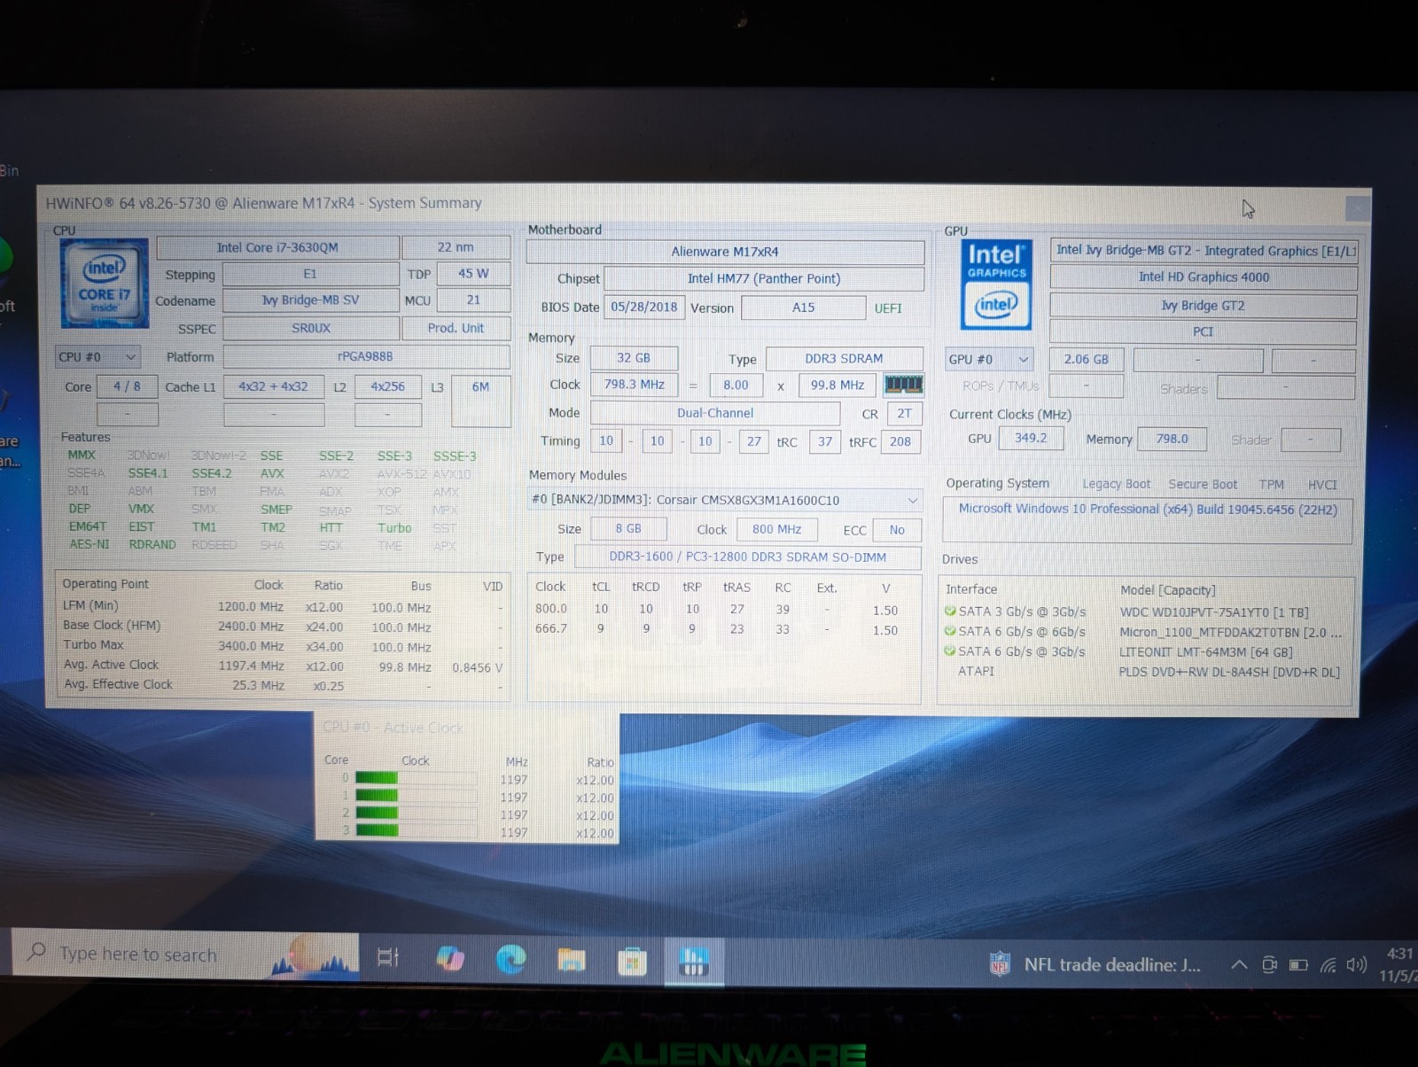Show hidden system tray icons
The image size is (1418, 1067).
[x=1239, y=965]
